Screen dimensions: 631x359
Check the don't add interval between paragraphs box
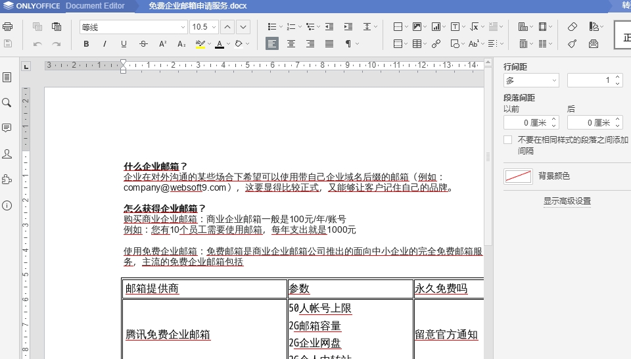[507, 140]
